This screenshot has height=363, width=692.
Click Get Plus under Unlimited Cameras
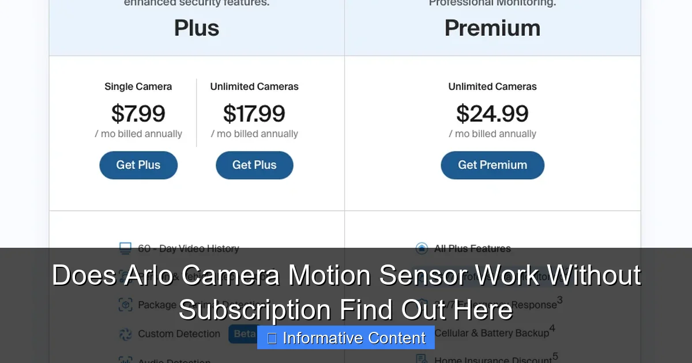pyautogui.click(x=254, y=165)
